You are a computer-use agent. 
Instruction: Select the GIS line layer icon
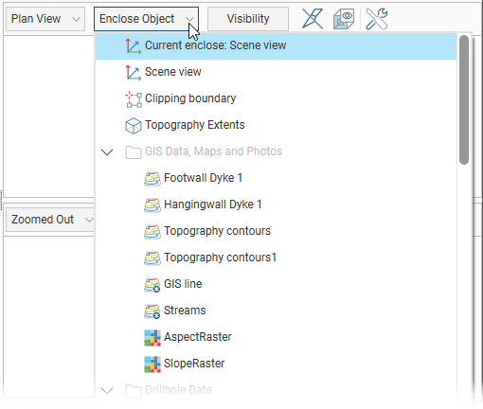[152, 285]
